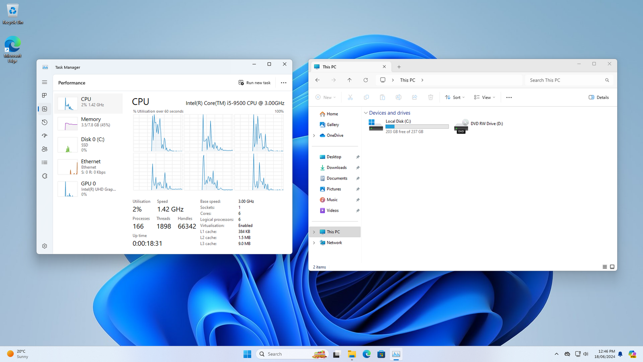Open the Sort dropdown
The height and width of the screenshot is (362, 643).
click(455, 97)
